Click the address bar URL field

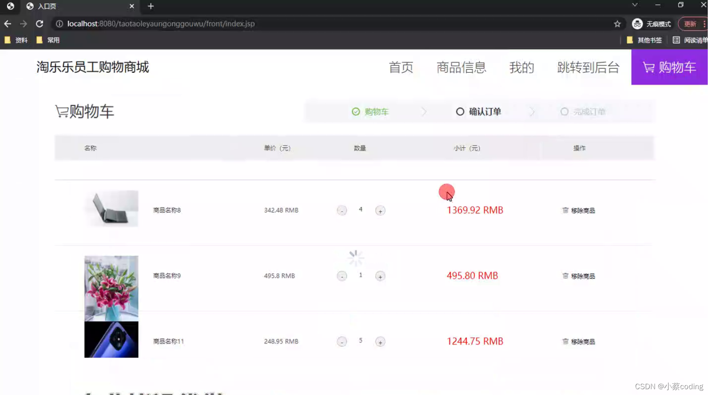click(339, 24)
